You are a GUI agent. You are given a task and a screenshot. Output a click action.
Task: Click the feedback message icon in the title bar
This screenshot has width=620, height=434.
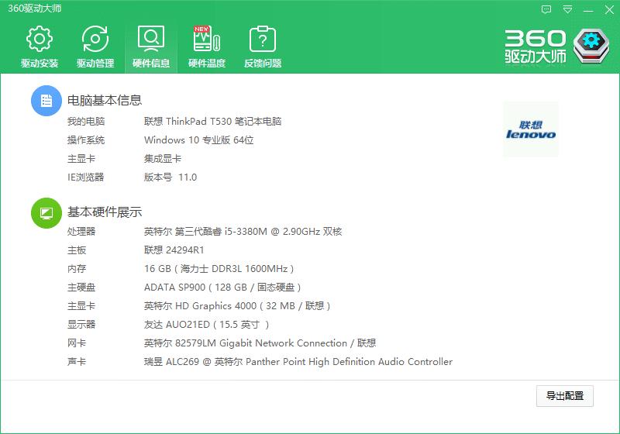pos(546,9)
